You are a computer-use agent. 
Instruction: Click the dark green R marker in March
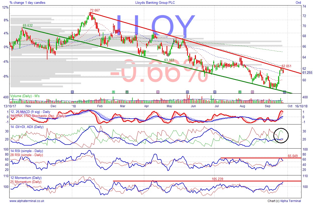coord(127,92)
